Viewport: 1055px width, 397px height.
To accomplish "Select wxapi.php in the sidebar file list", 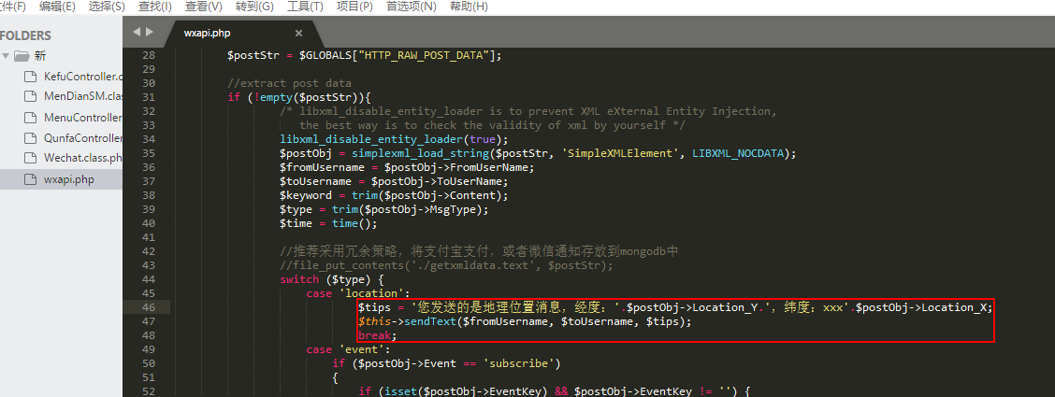I will 68,179.
